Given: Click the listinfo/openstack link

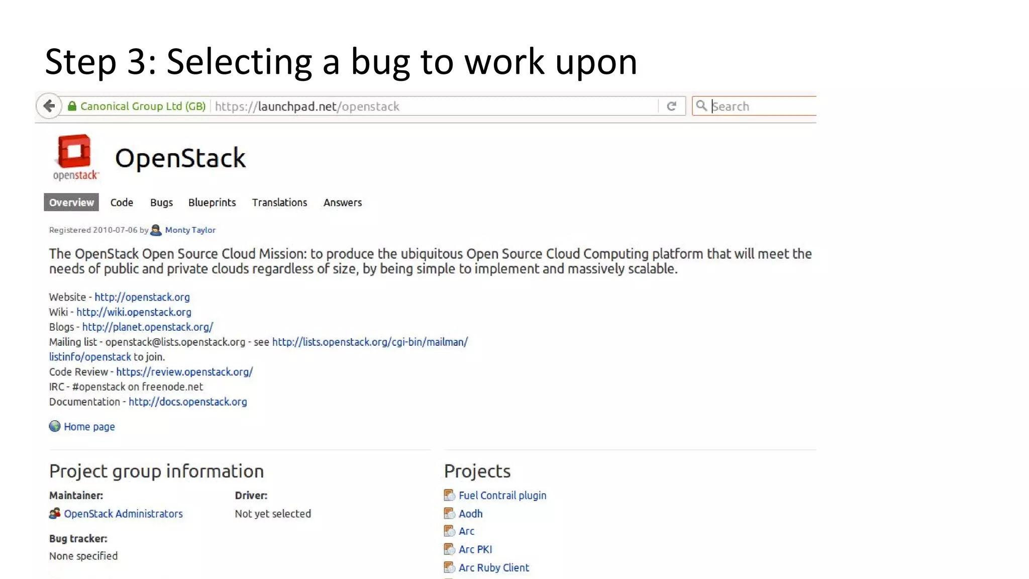Looking at the screenshot, I should click(x=90, y=357).
